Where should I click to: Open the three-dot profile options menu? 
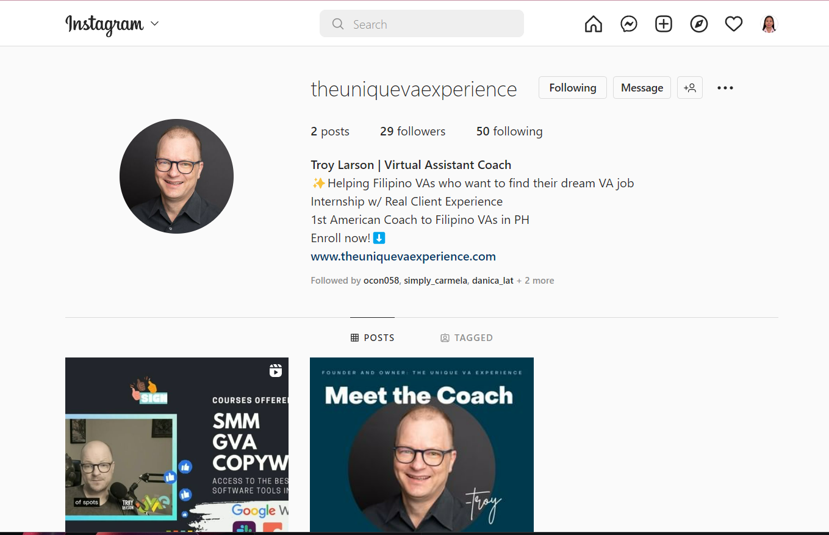coord(725,88)
